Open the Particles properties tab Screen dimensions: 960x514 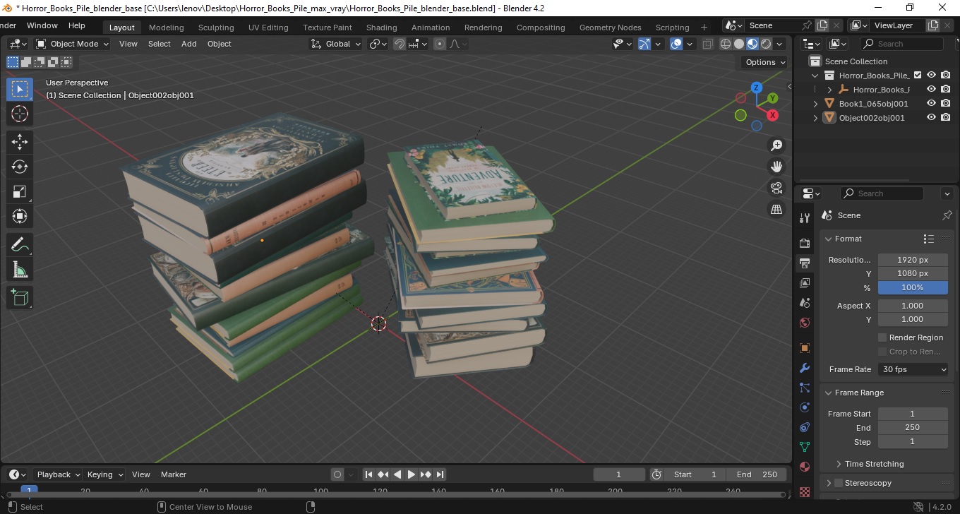tap(804, 388)
